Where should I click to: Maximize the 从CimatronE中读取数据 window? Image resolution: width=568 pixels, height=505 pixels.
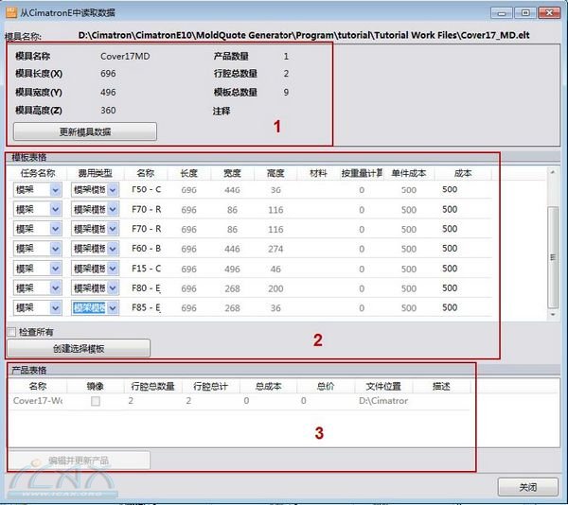[x=525, y=13]
